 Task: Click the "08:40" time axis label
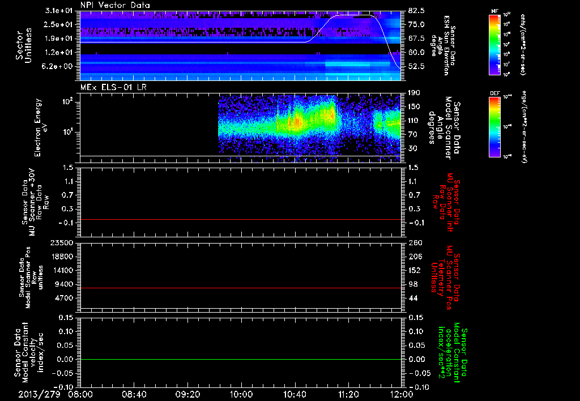pos(134,394)
